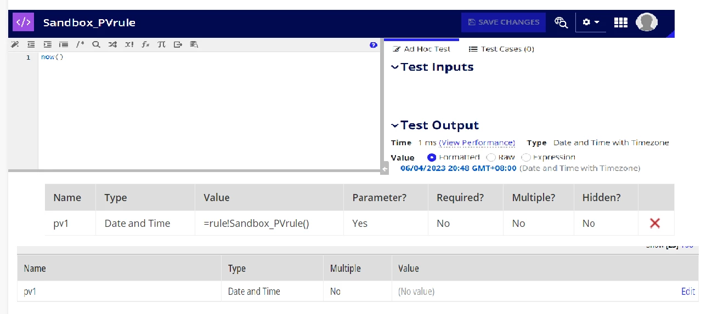
Task: Click the (No value) cell
Action: point(416,292)
